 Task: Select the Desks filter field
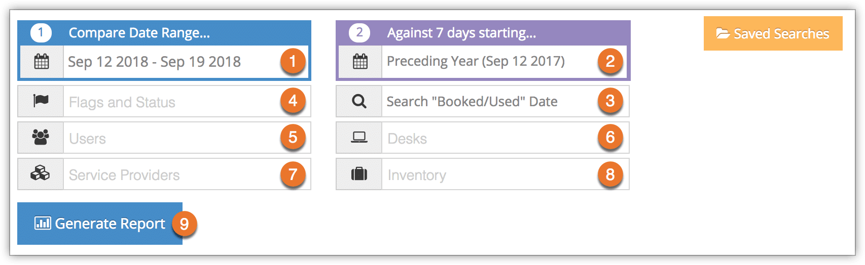pos(505,138)
